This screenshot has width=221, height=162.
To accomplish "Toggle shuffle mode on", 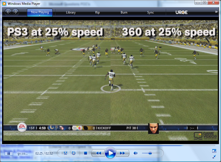I will pyautogui.click(x=65, y=153).
